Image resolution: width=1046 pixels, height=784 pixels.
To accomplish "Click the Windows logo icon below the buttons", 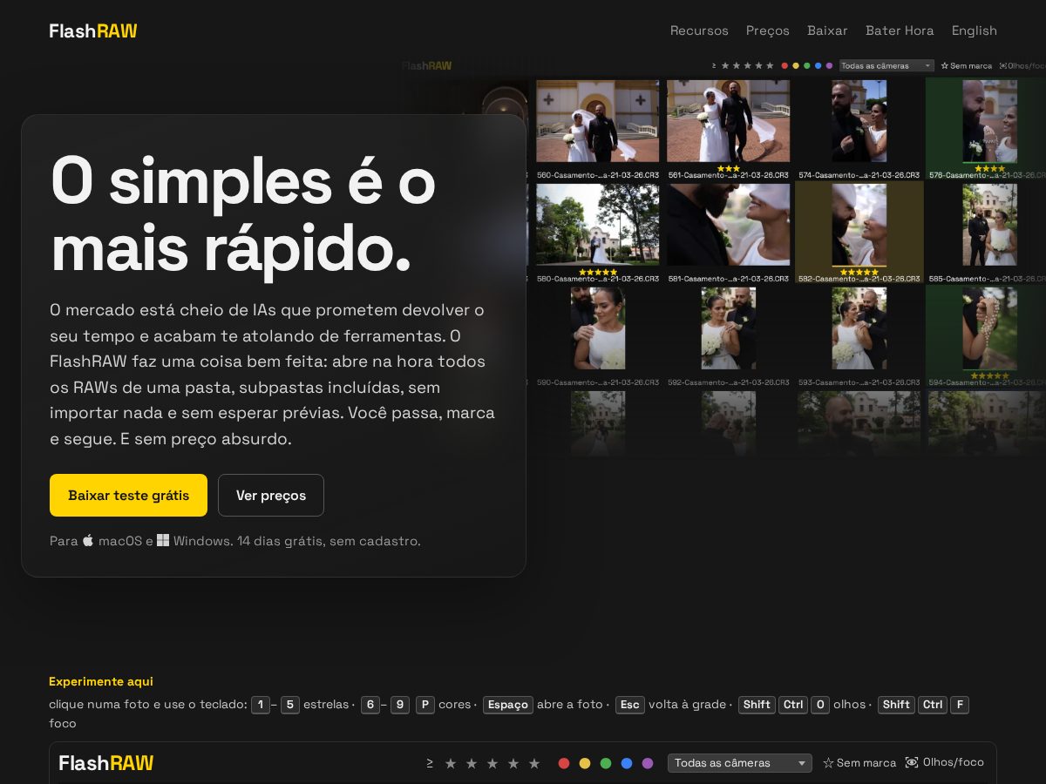I will tap(163, 541).
